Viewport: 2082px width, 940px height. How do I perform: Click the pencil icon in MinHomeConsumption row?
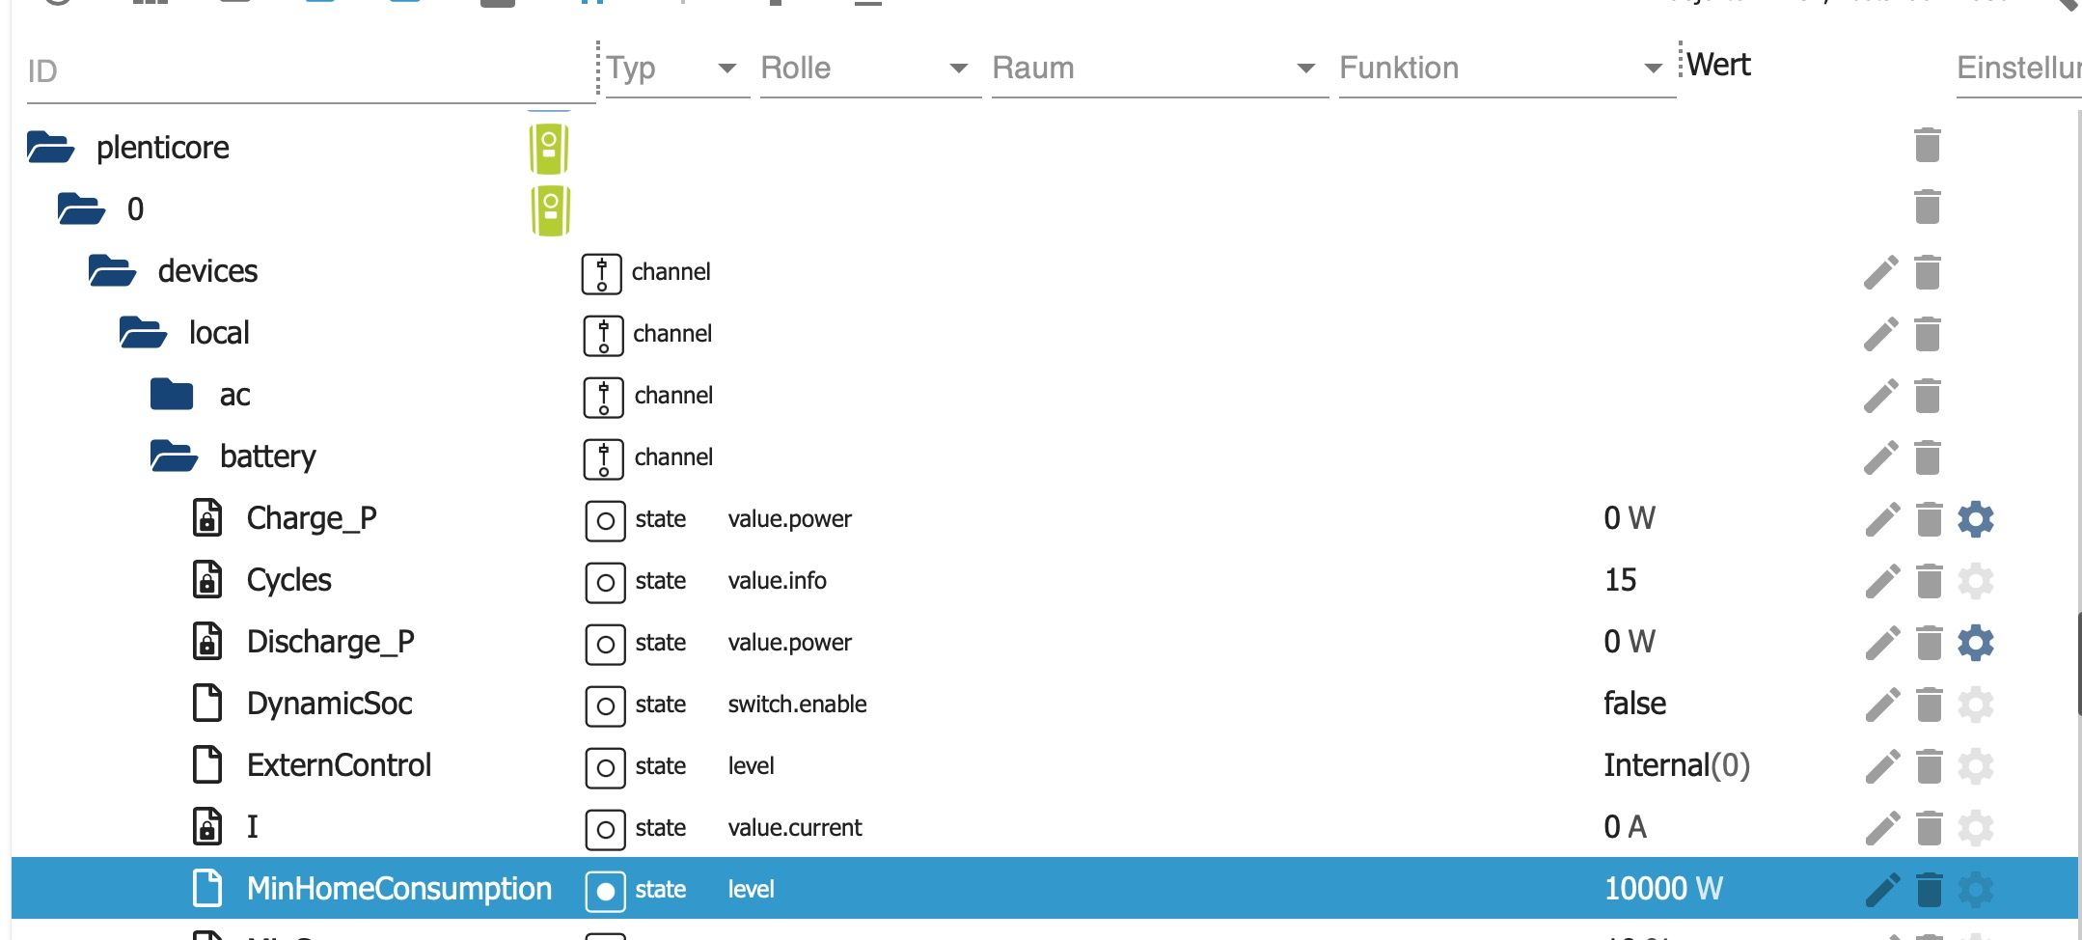pos(1881,890)
